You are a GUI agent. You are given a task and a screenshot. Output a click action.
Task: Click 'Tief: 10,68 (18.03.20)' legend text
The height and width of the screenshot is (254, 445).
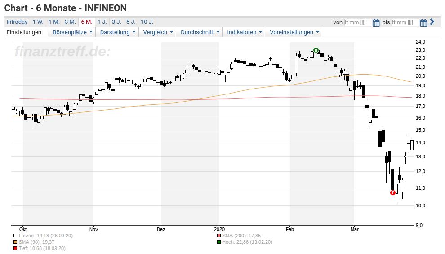pyautogui.click(x=42, y=248)
